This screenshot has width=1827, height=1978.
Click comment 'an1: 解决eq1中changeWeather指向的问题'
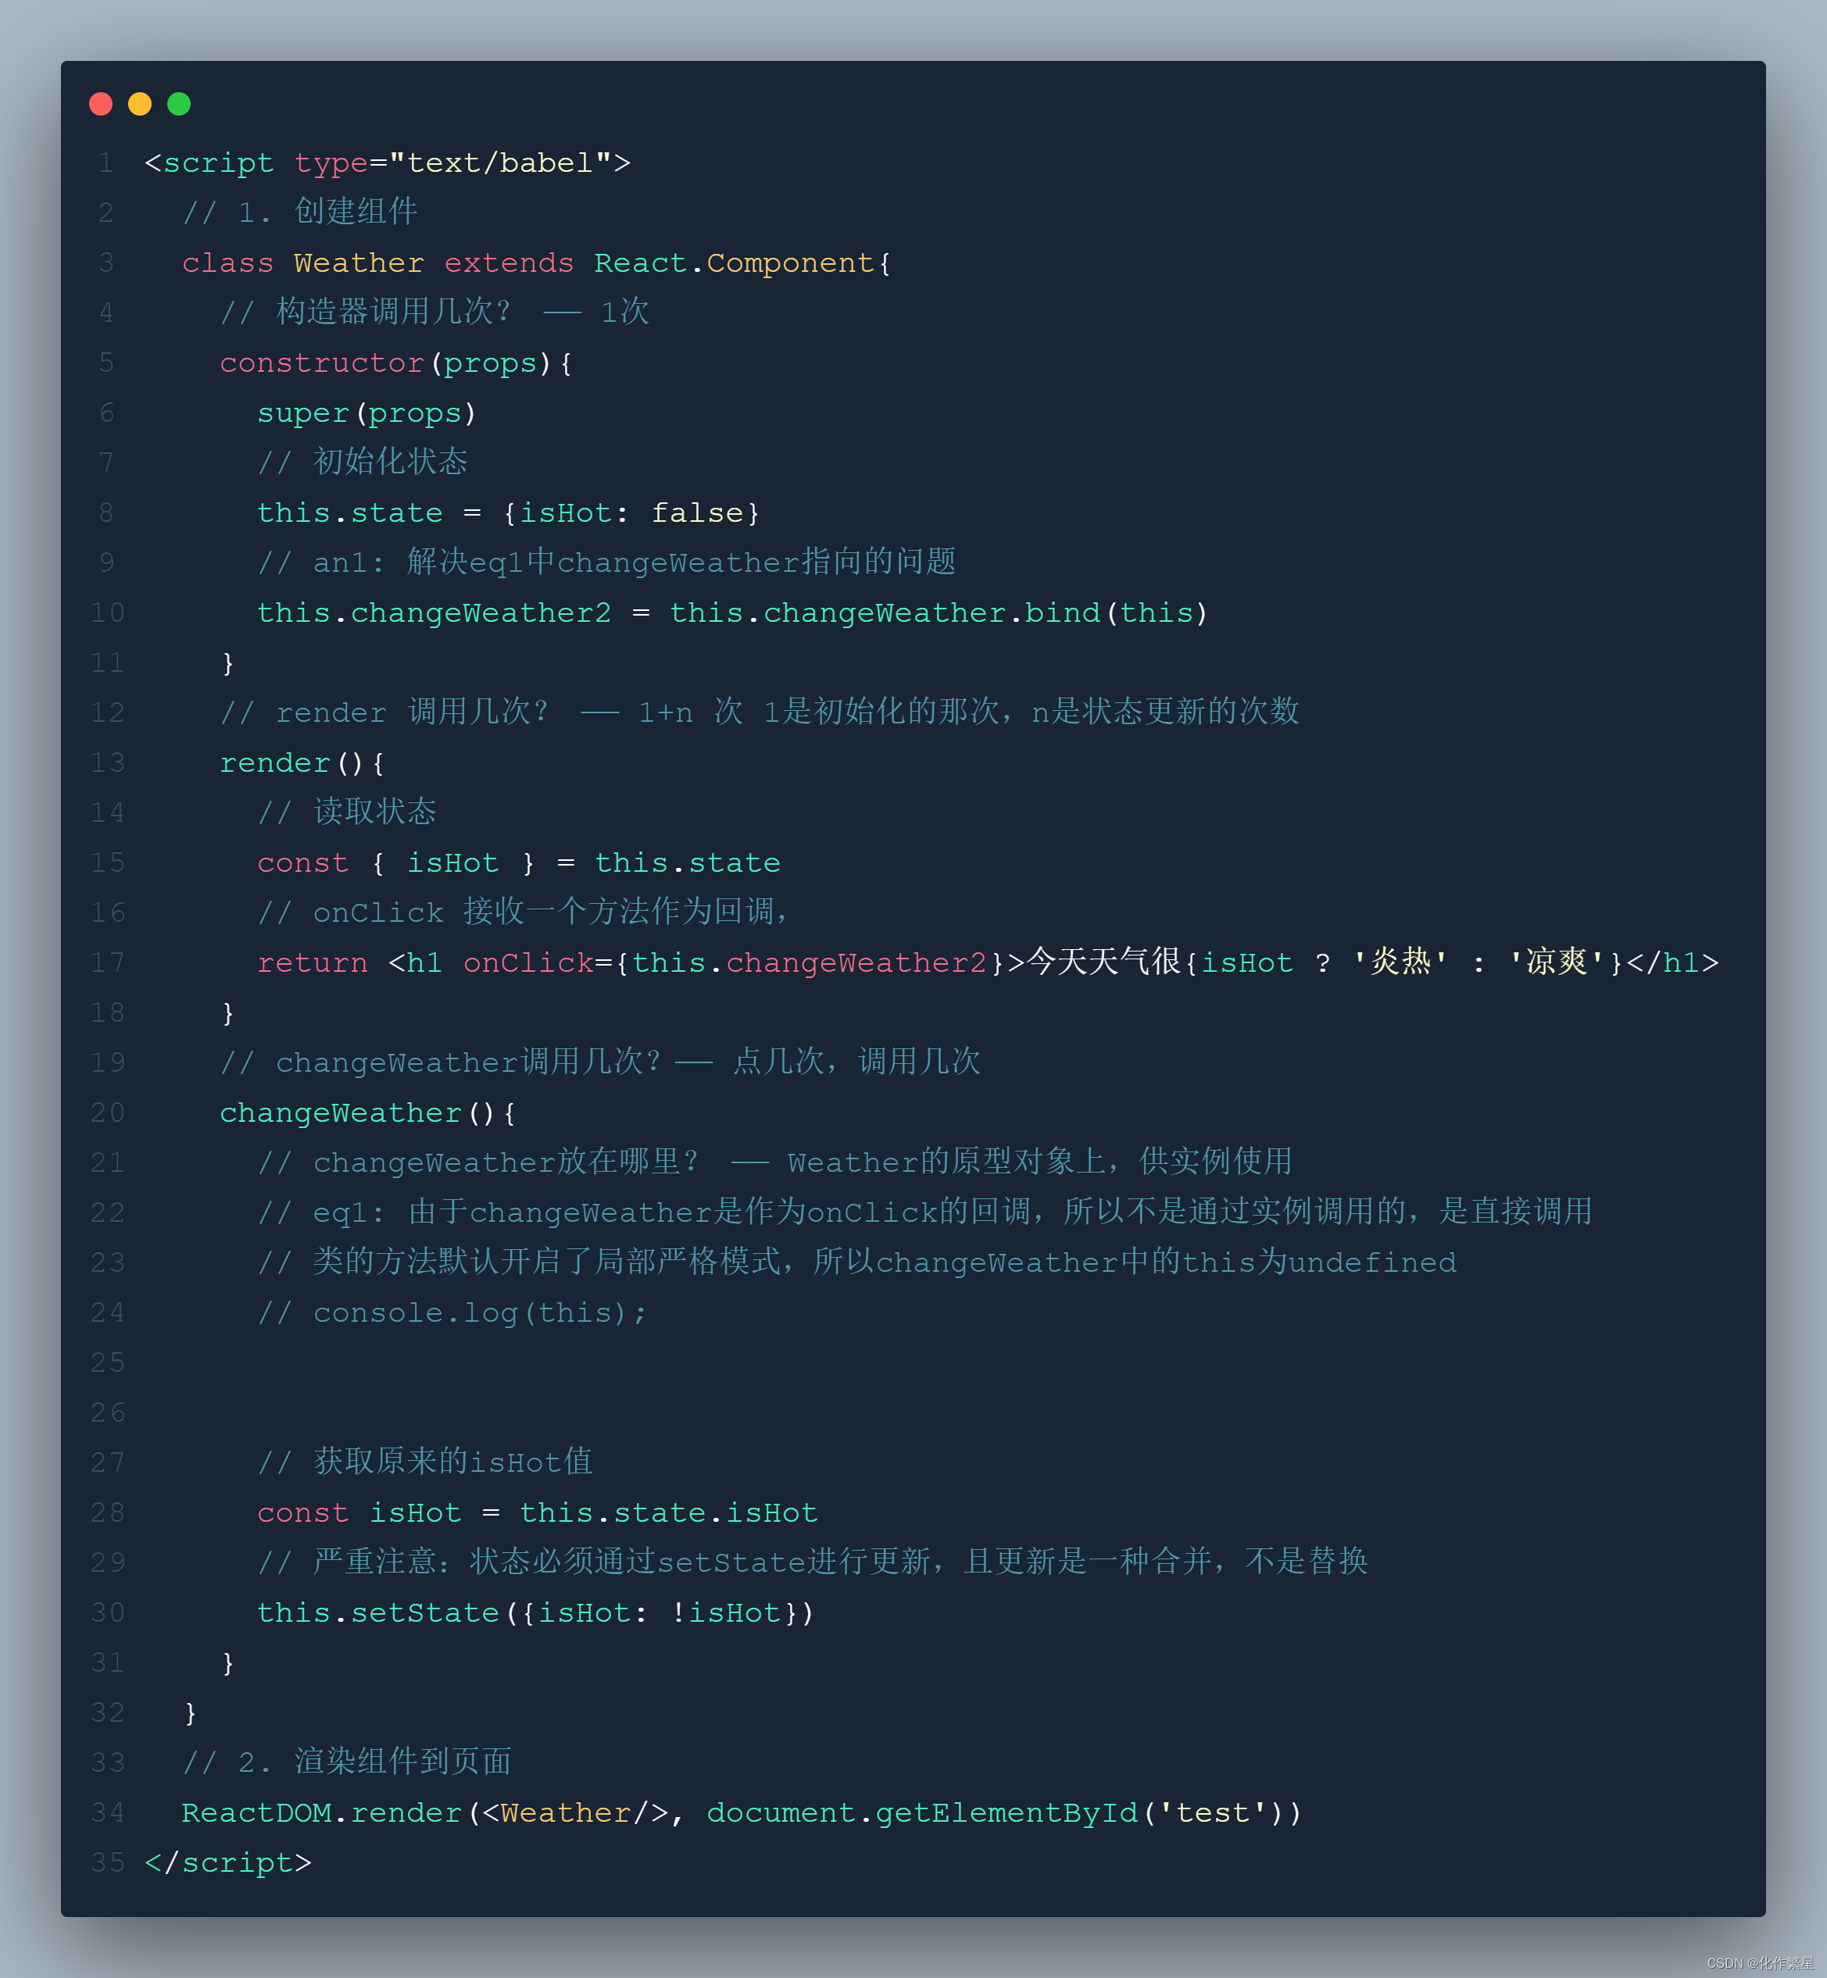pyautogui.click(x=634, y=562)
